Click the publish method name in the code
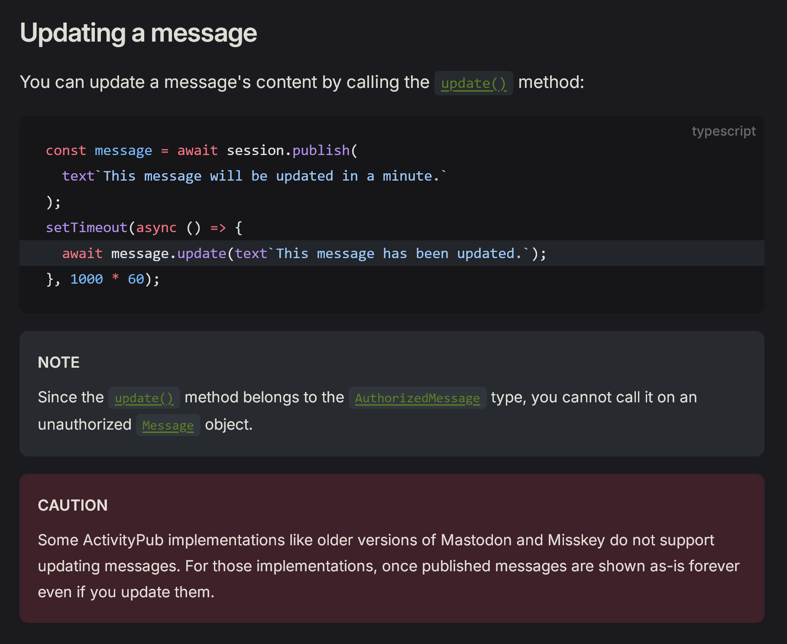787x644 pixels. [x=321, y=150]
